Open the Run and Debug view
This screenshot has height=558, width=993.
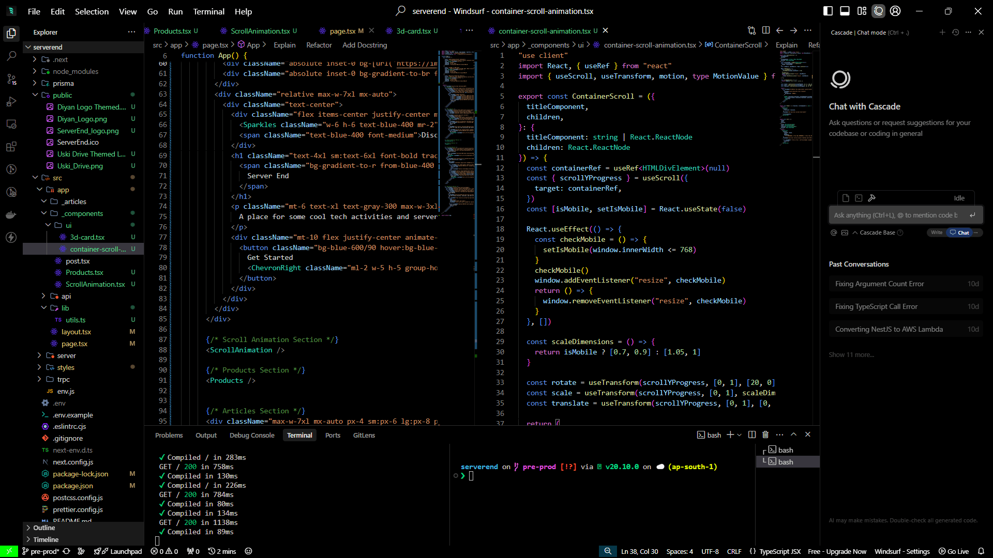pyautogui.click(x=11, y=102)
